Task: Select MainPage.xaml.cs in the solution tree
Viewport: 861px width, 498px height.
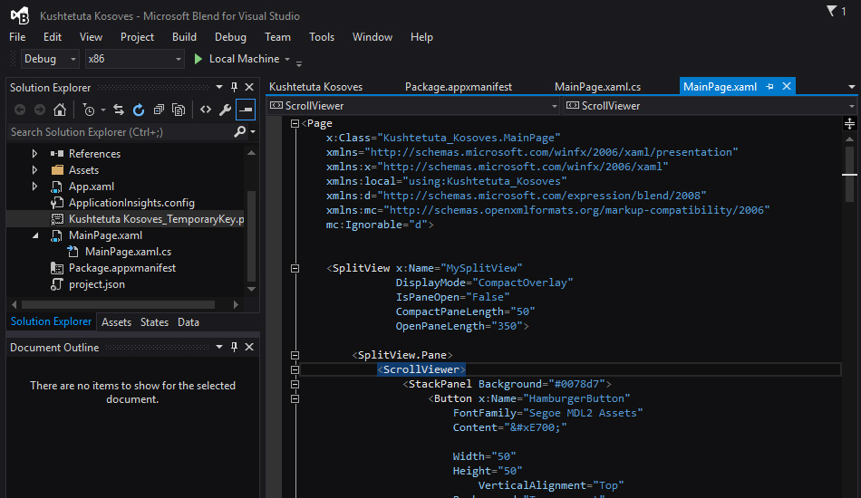Action: coord(128,252)
